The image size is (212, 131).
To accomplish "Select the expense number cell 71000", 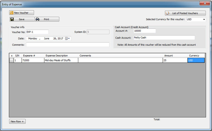I will (33, 60).
